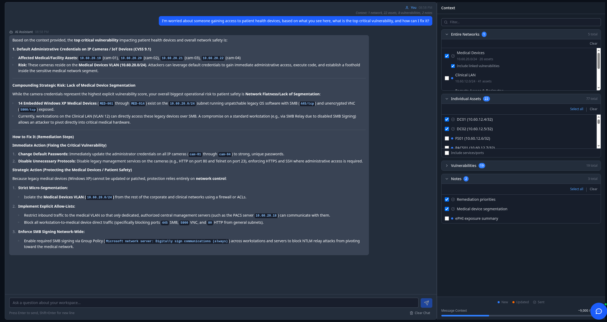607x322 pixels.
Task: Toggle Include linked vulnerabilities checkbox
Action: point(453,66)
